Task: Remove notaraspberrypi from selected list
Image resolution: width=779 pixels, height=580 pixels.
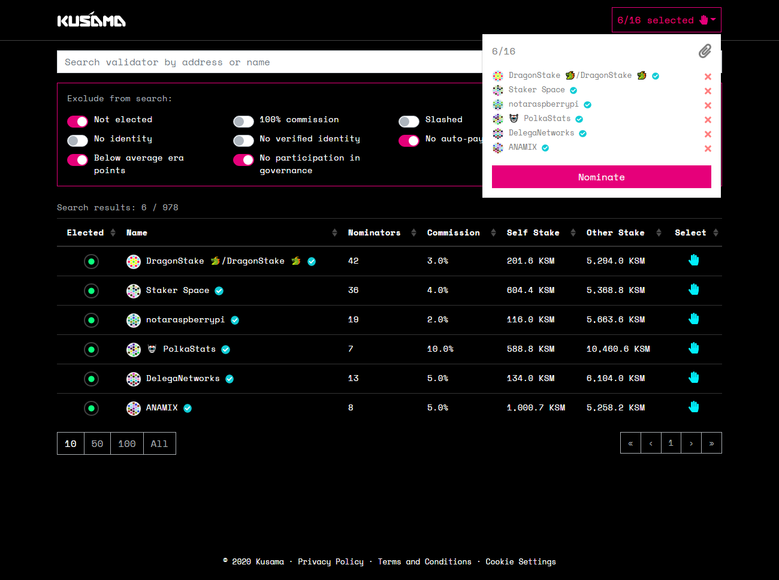Action: coord(708,105)
